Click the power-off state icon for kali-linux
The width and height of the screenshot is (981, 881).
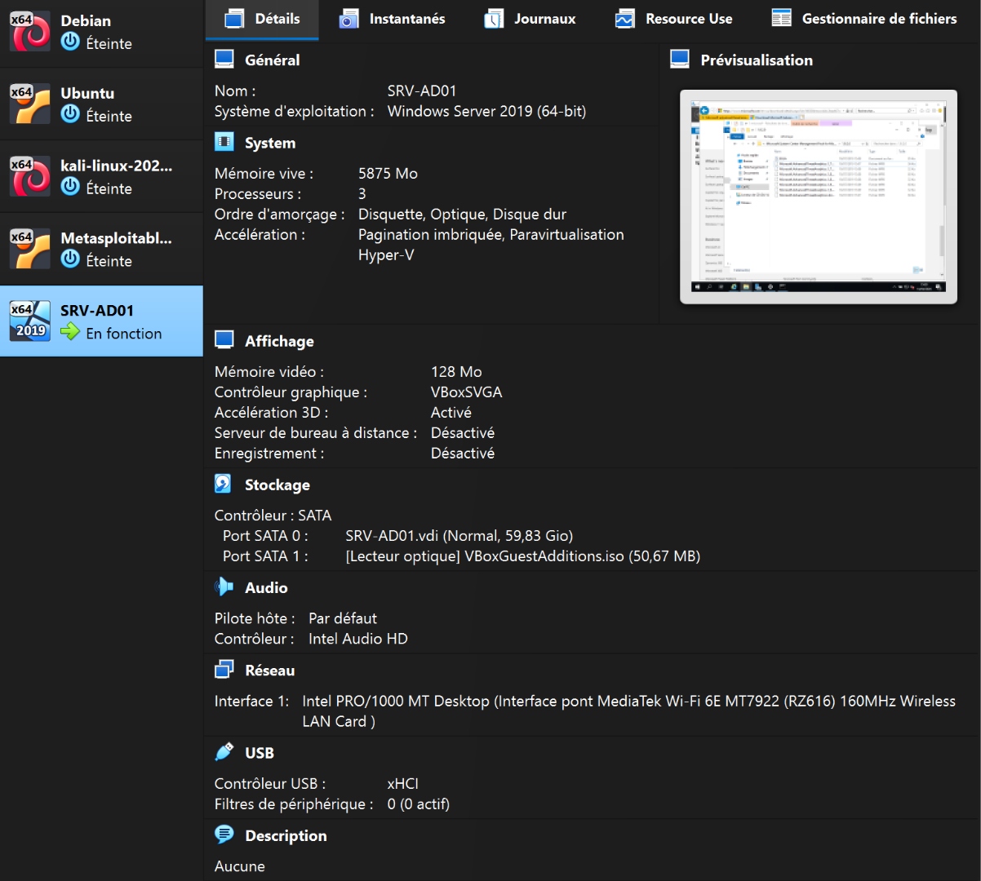pyautogui.click(x=71, y=187)
